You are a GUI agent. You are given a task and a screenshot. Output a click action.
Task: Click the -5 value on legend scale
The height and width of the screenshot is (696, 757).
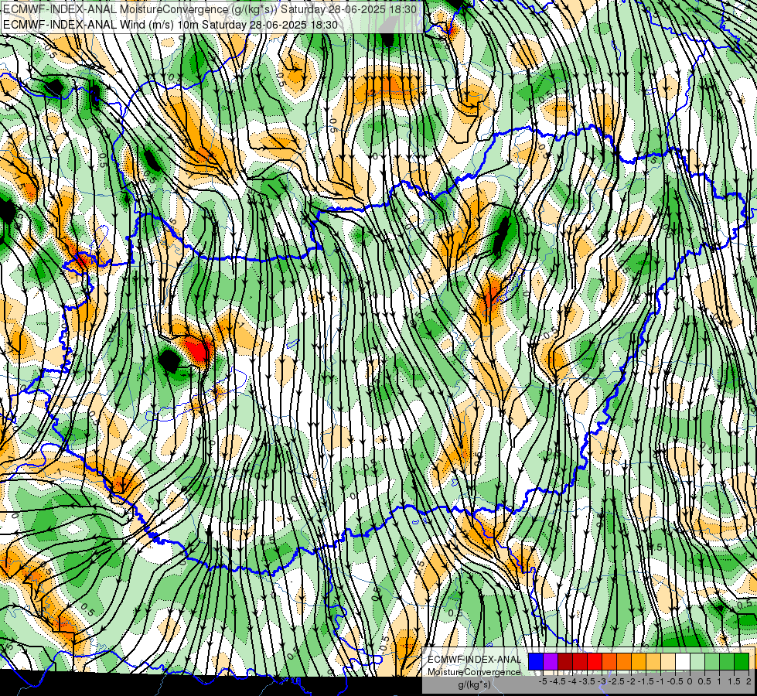coord(543,681)
